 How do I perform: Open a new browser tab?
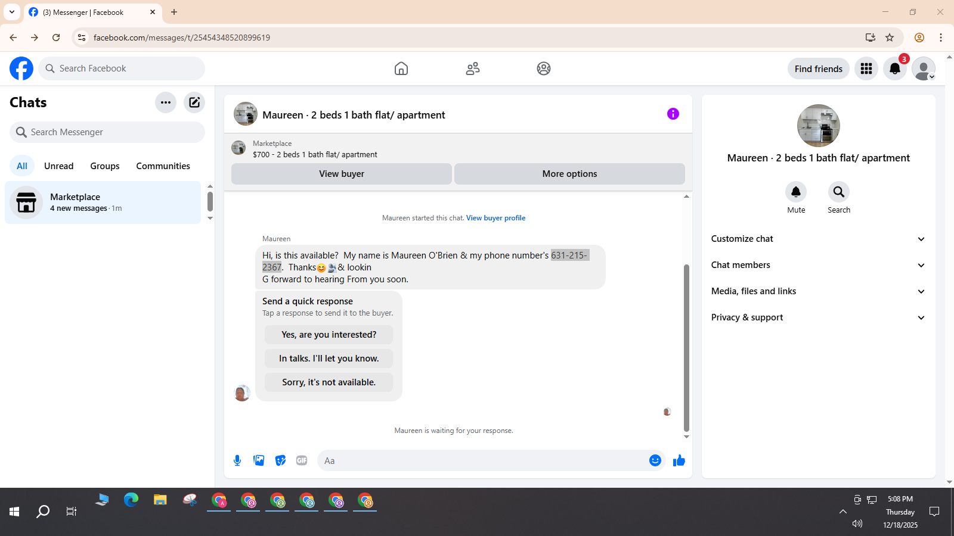174,12
